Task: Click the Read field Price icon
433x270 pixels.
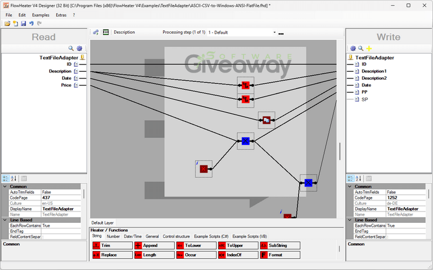Action: [x=76, y=85]
